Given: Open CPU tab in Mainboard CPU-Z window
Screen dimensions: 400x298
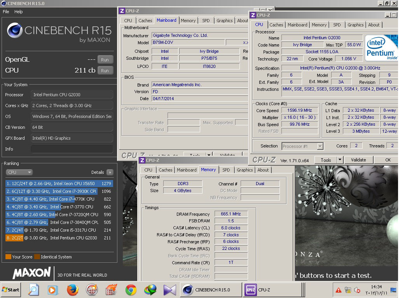Looking at the screenshot, I should pyautogui.click(x=128, y=21).
